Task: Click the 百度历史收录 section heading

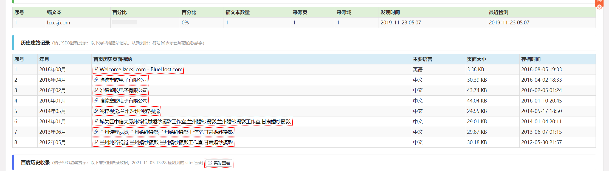Action: 35,163
